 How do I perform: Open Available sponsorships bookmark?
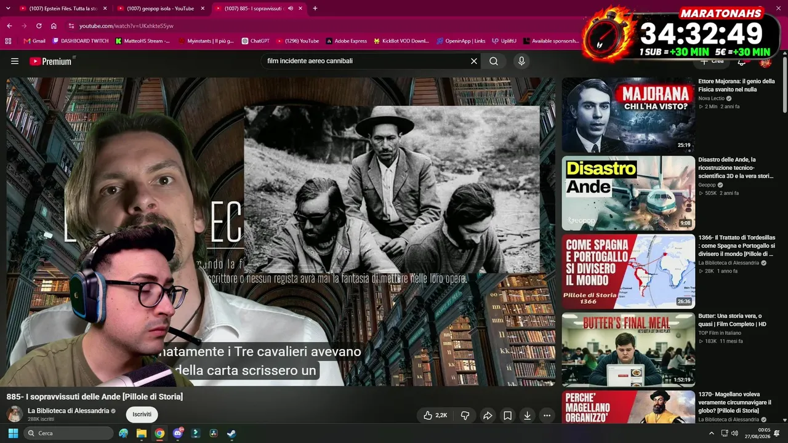pyautogui.click(x=551, y=41)
